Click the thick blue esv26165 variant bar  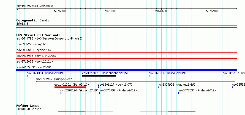[x=127, y=70]
